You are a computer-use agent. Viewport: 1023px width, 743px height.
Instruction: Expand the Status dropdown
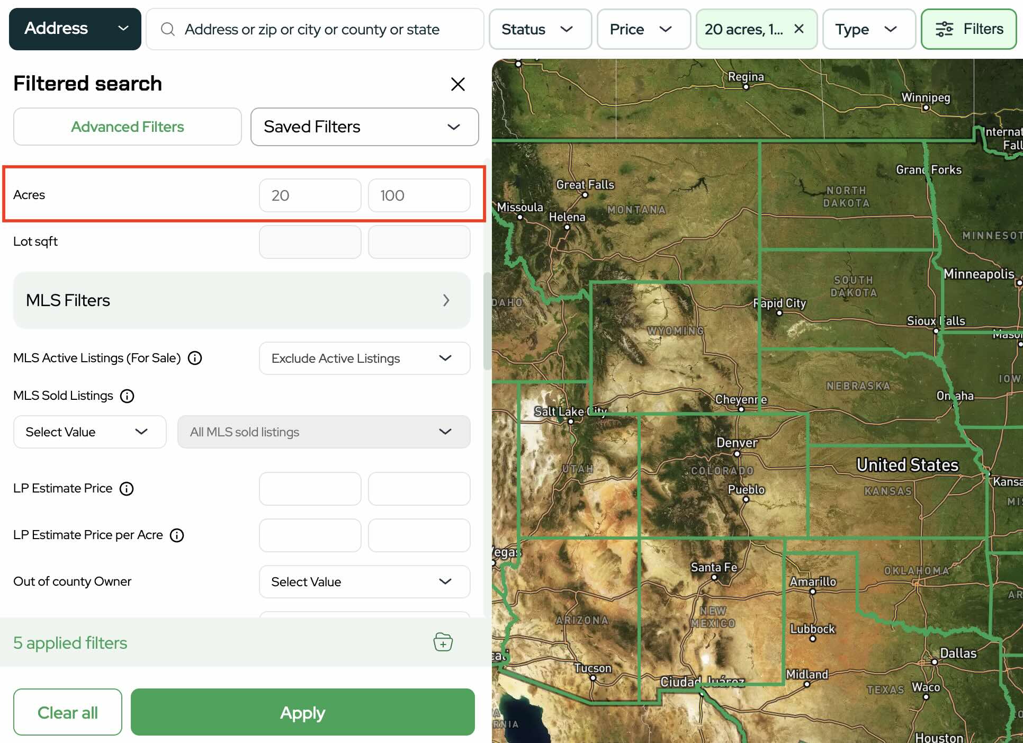[540, 29]
